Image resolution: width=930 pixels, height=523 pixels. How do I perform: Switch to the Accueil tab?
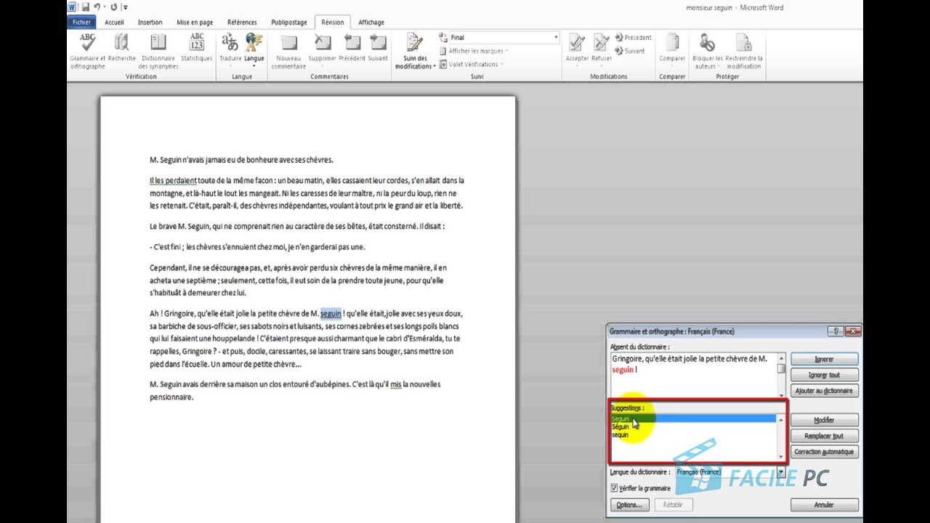[114, 23]
